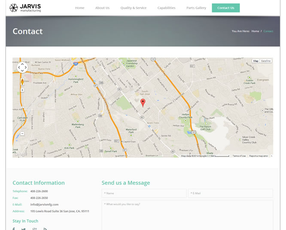
Task: Click the E-Mail input field
Action: pyautogui.click(x=230, y=193)
